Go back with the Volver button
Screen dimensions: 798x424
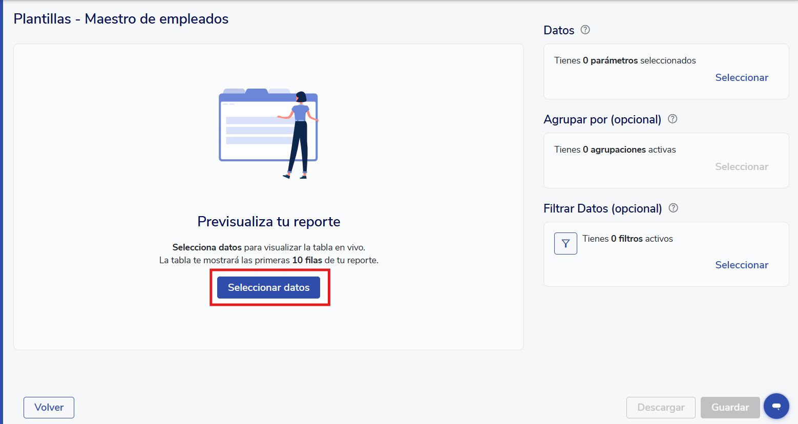(x=49, y=408)
